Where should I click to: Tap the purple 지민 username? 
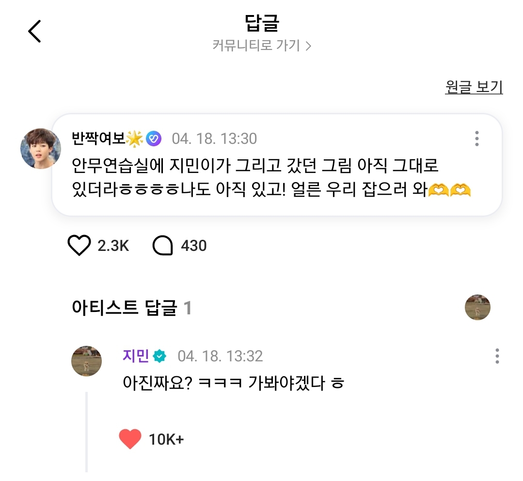(x=136, y=356)
